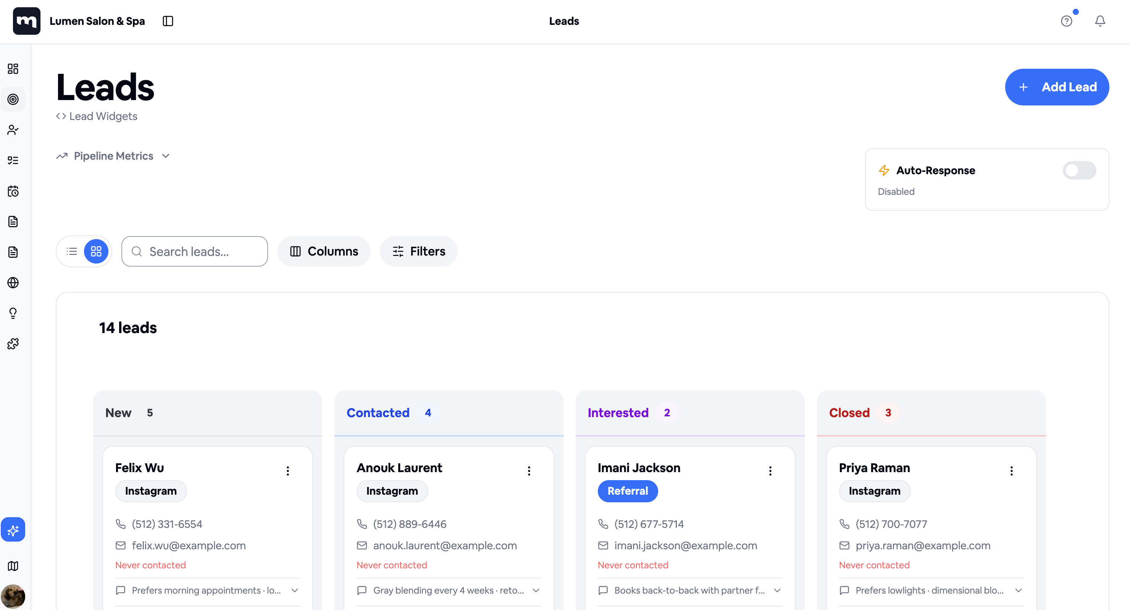Click phone number (512) 331-6554
This screenshot has height=610, width=1130.
[x=167, y=524]
